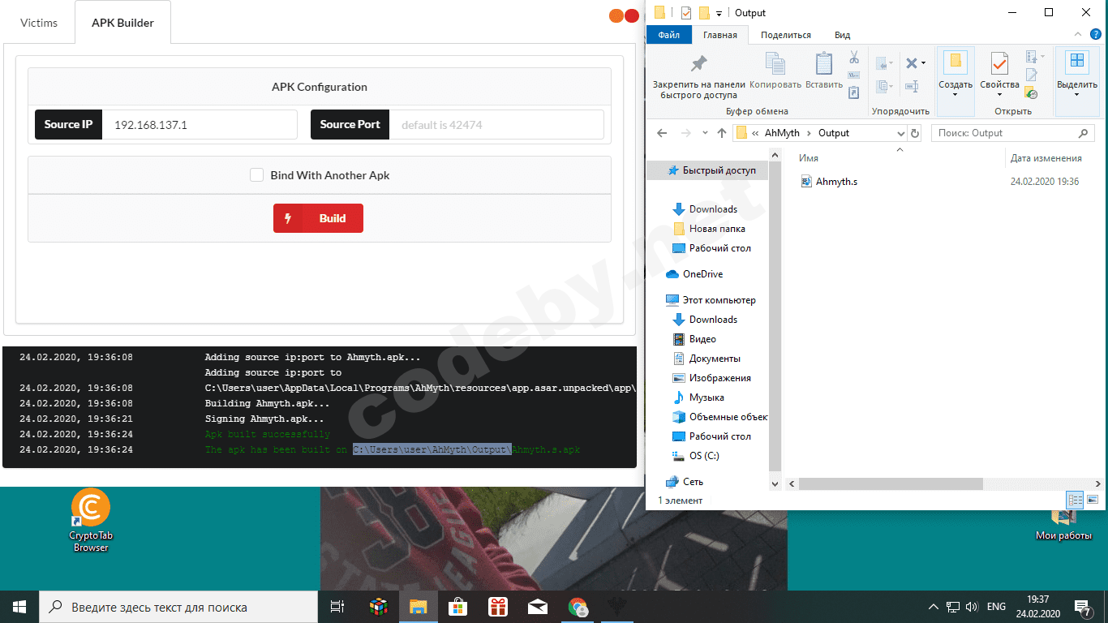
Task: Click ENG language indicator on taskbar
Action: click(x=996, y=607)
